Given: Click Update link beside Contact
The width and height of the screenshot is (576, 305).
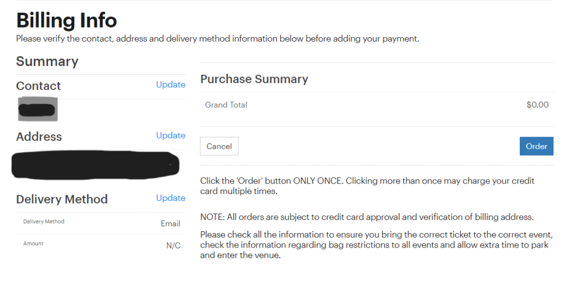Looking at the screenshot, I should pos(170,84).
